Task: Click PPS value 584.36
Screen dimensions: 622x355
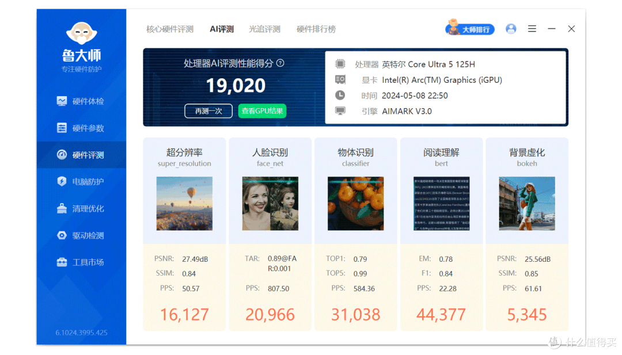Action: pyautogui.click(x=364, y=288)
